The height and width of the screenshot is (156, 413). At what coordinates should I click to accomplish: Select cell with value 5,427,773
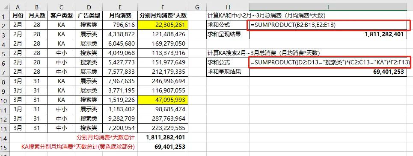pos(120,62)
